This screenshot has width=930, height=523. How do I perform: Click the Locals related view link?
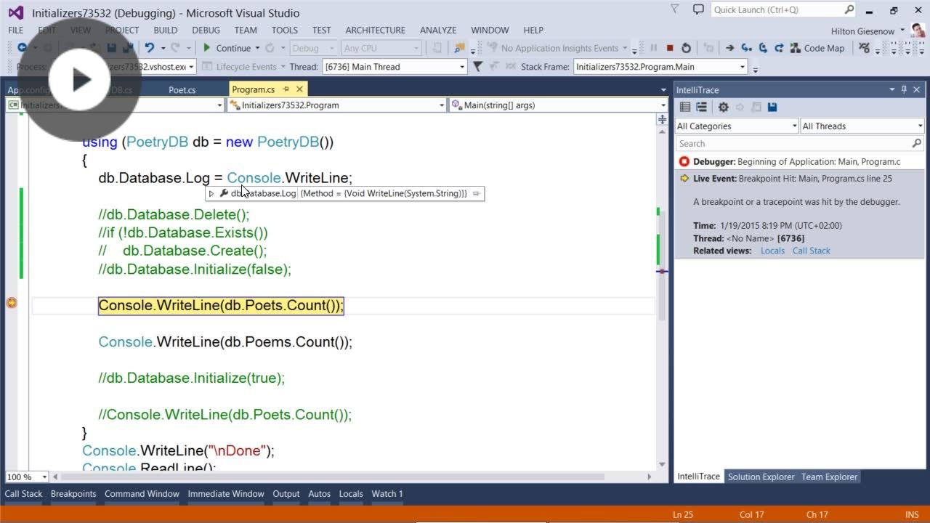coord(772,251)
